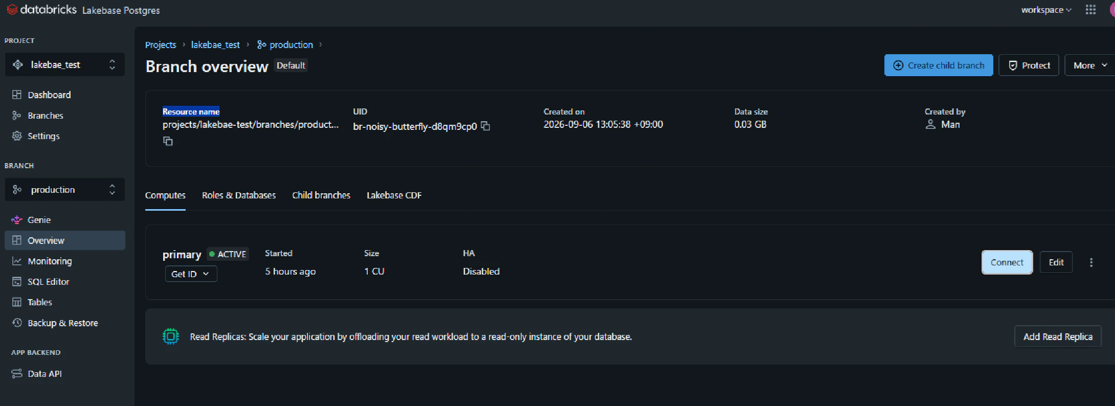Open the apps grid launcher icon
This screenshot has width=1115, height=406.
(1090, 10)
